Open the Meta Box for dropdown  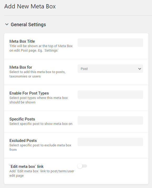pos(110,69)
